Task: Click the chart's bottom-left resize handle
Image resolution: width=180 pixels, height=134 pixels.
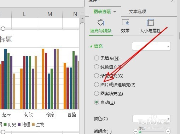Action: click(3, 132)
